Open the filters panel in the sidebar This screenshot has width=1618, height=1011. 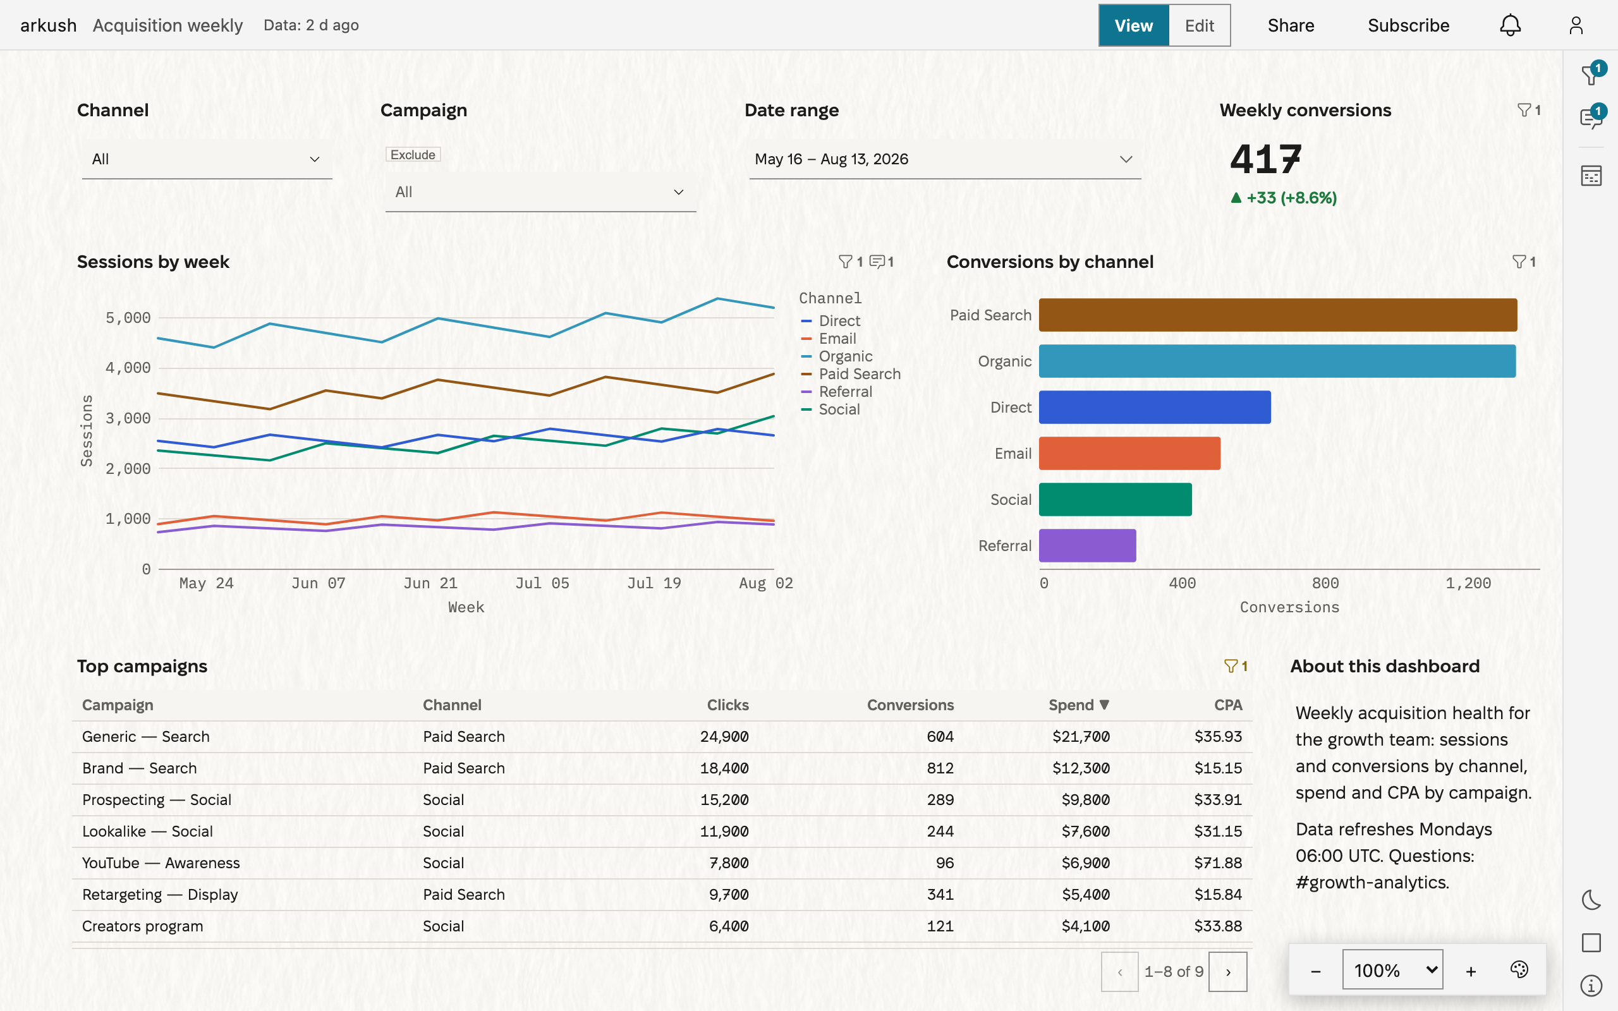click(x=1591, y=75)
